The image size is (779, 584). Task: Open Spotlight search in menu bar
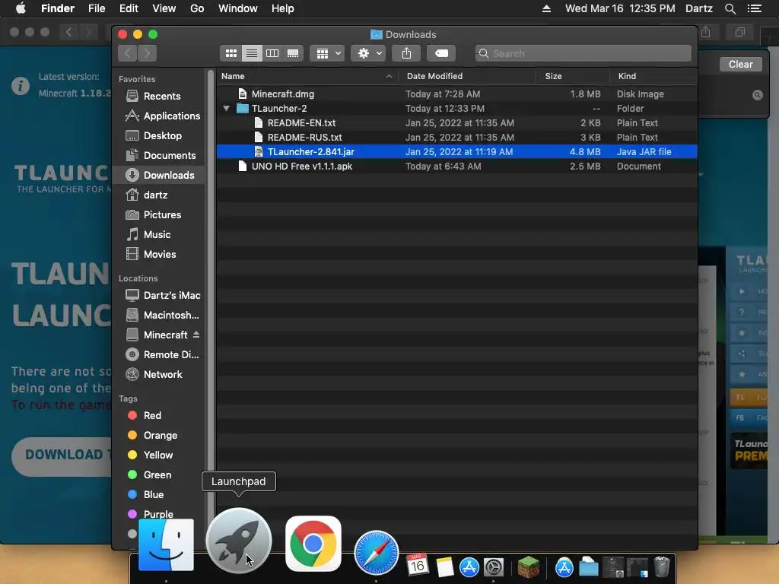point(730,8)
